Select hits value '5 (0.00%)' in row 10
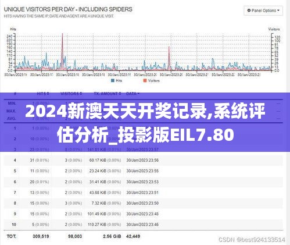 click(40, 225)
